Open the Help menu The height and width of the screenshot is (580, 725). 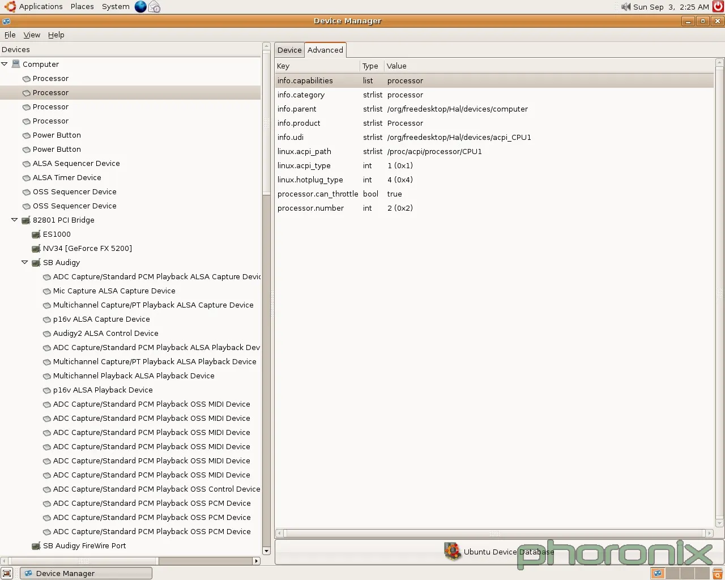[x=56, y=35]
